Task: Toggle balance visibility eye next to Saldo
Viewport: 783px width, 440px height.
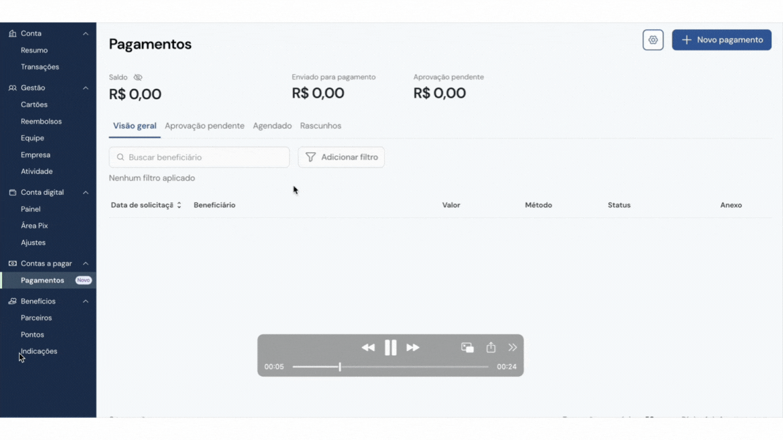Action: tap(138, 77)
